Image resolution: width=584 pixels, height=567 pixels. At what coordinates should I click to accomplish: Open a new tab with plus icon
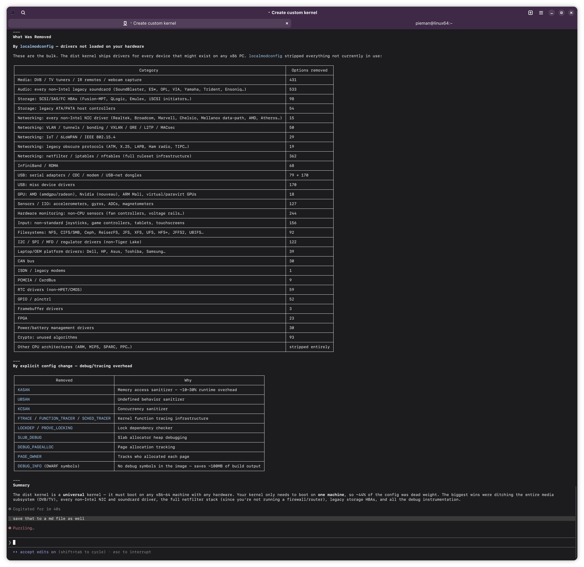530,12
